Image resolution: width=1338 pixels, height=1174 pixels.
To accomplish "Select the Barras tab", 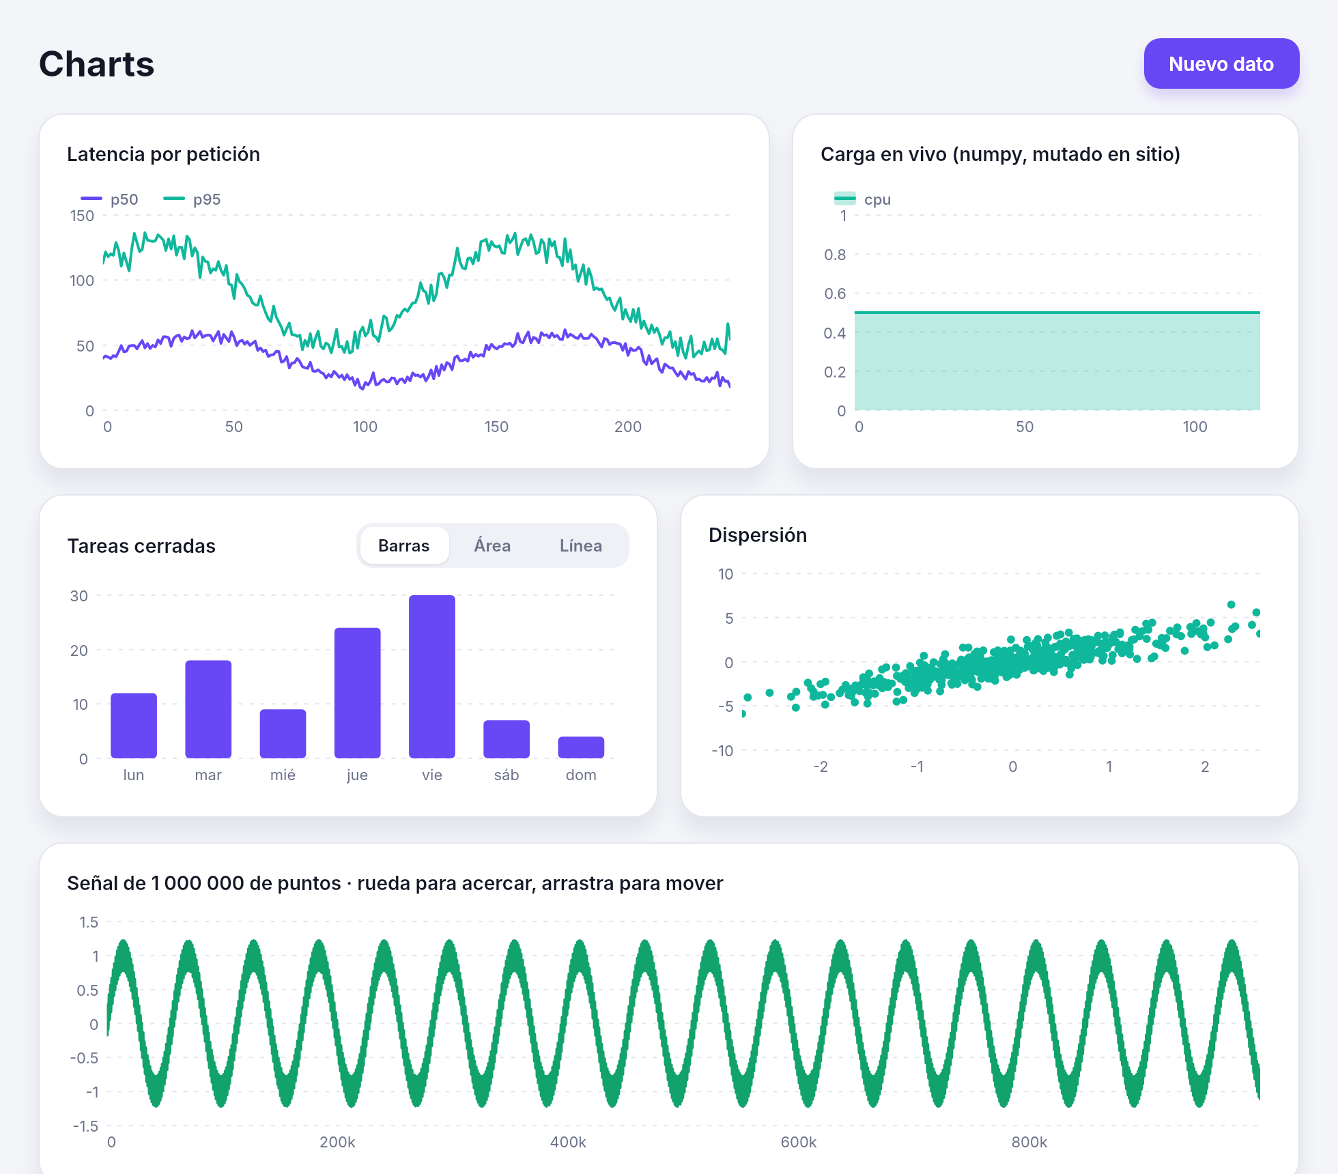I will [404, 545].
